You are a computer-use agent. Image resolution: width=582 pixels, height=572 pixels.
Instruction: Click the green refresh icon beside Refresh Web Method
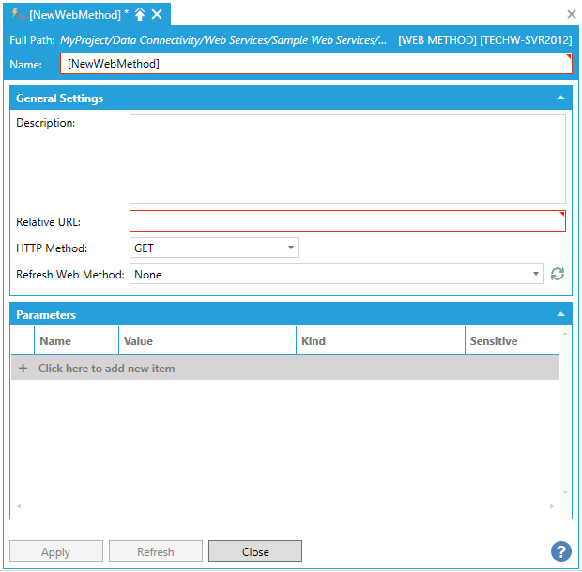pyautogui.click(x=558, y=274)
